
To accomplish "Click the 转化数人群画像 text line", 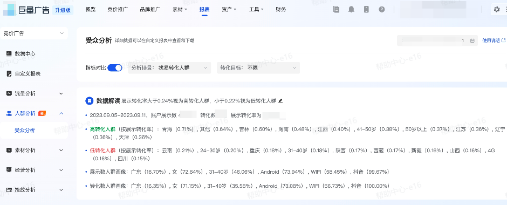I will click(239, 186).
